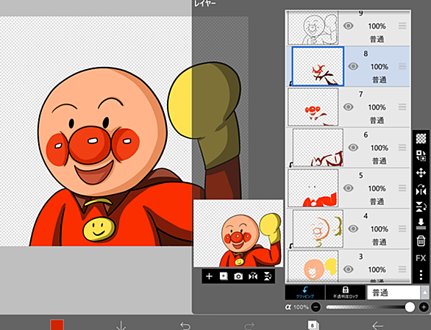This screenshot has height=330, width=431.
Task: Redo action arrow in bottom bar
Action: click(x=249, y=326)
